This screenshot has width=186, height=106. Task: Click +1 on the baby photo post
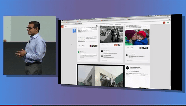128,48
